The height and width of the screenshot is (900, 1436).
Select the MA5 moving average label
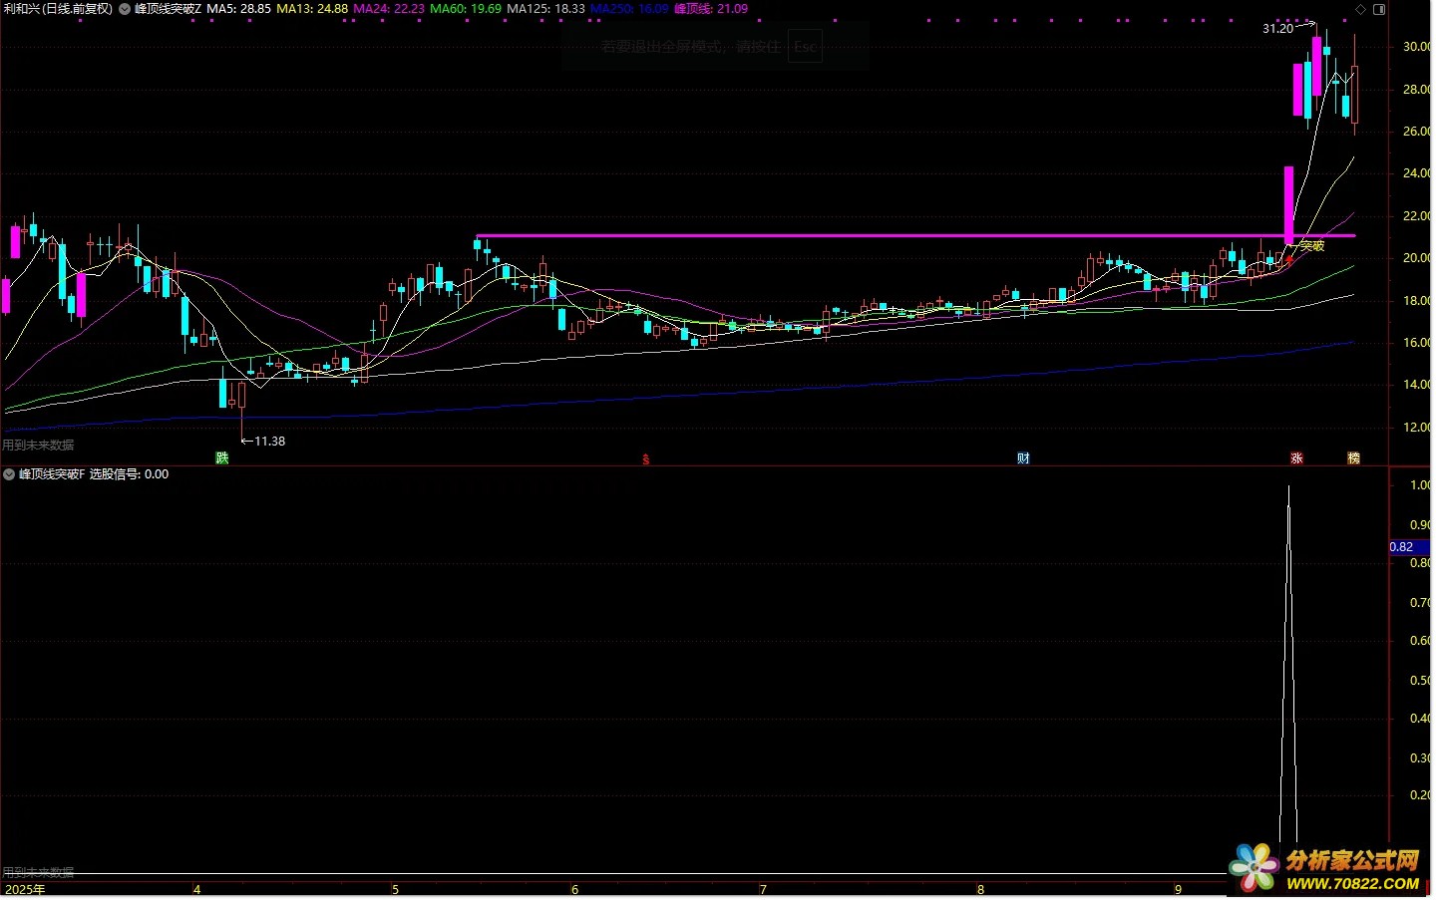(238, 9)
